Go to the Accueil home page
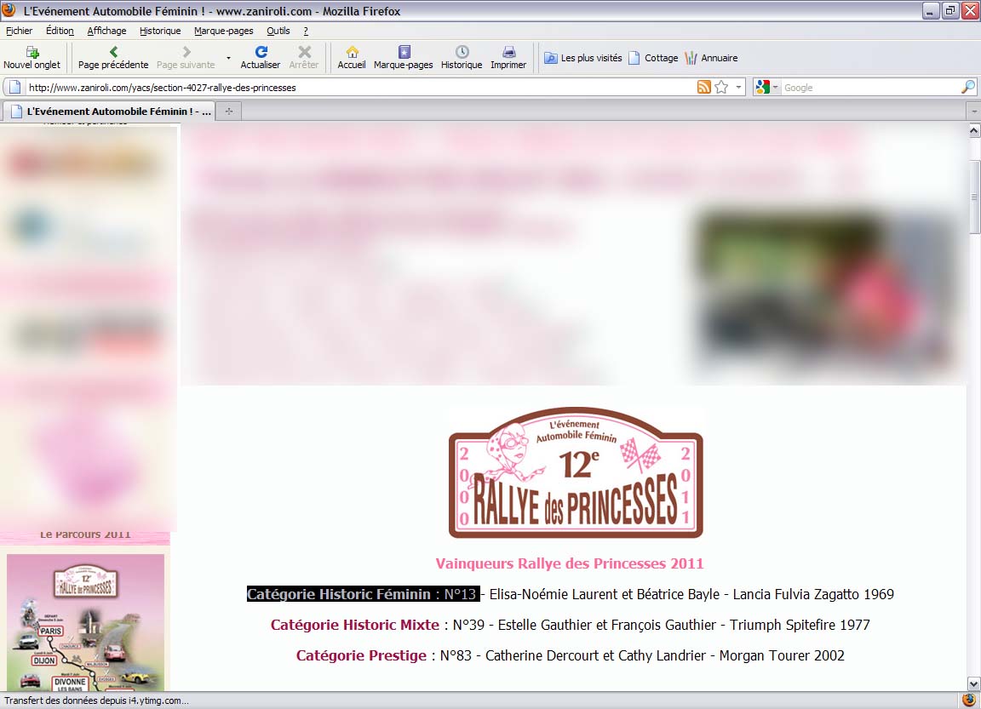This screenshot has height=709, width=981. 352,58
